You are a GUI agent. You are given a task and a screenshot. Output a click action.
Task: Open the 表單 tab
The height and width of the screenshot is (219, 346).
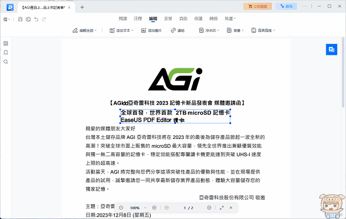(x=168, y=19)
